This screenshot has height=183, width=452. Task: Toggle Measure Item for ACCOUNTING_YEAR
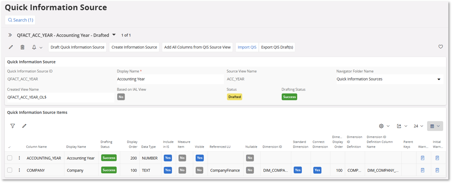point(182,158)
